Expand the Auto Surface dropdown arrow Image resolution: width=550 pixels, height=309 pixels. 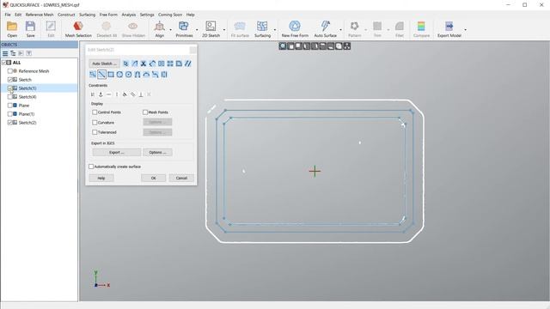[340, 30]
